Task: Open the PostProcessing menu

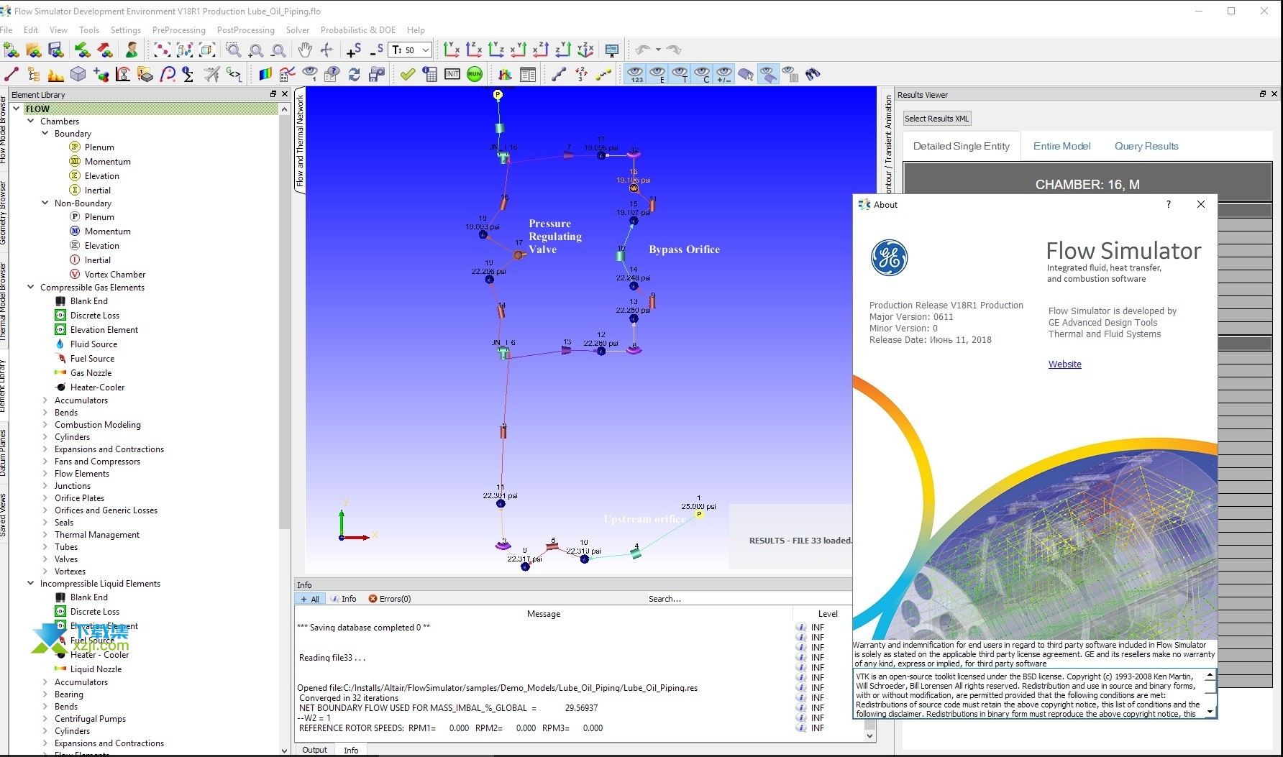Action: click(x=245, y=30)
